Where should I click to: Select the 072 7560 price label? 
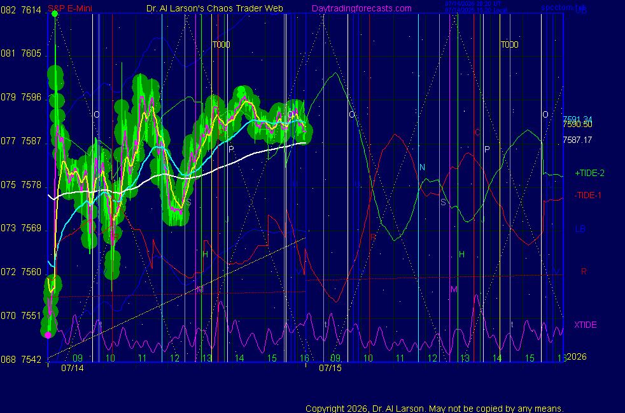(x=21, y=272)
